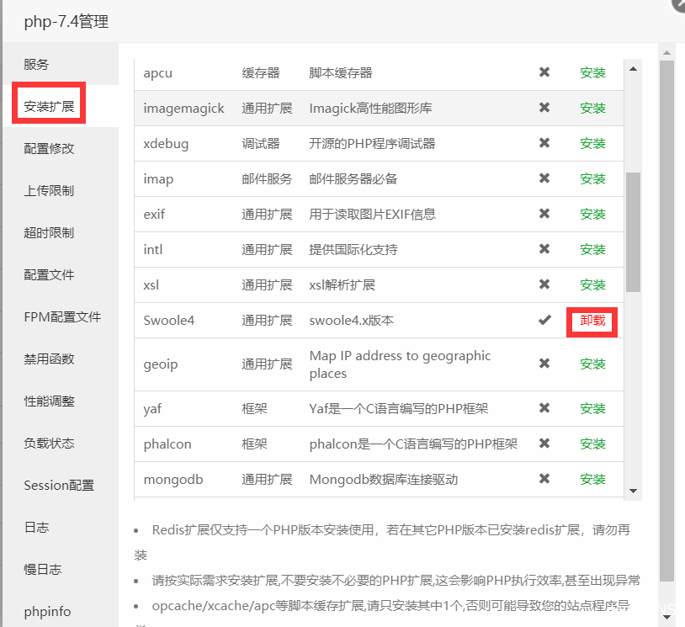
Task: Click the X status icon for intl
Action: pyautogui.click(x=544, y=249)
